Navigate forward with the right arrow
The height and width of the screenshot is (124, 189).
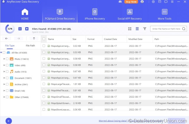pyautogui.click(x=18, y=38)
